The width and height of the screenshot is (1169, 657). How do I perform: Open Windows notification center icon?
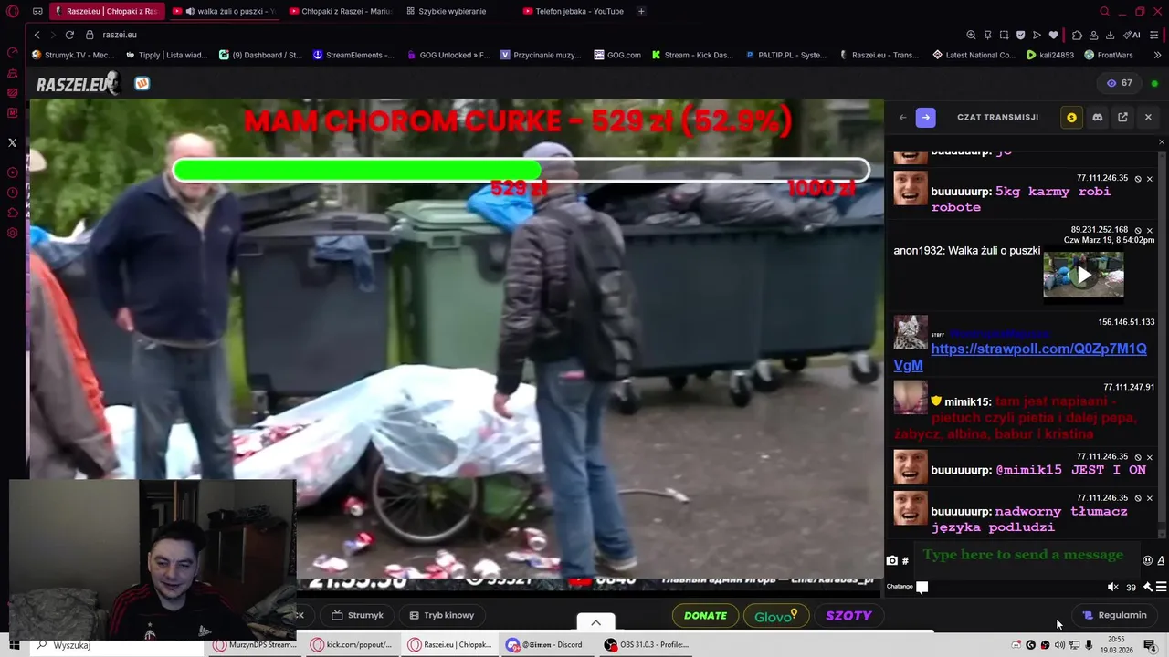1150,644
